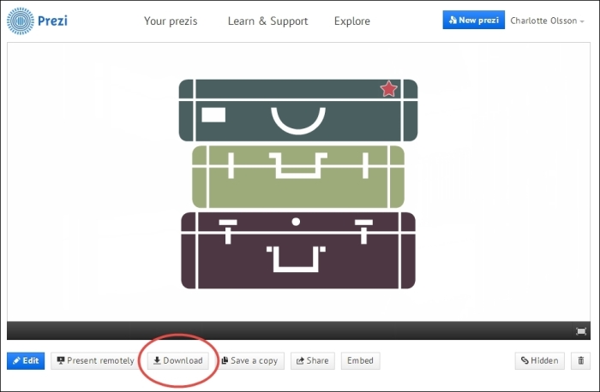Screen dimensions: 600x392
Task: Click the Download button
Action: click(177, 360)
